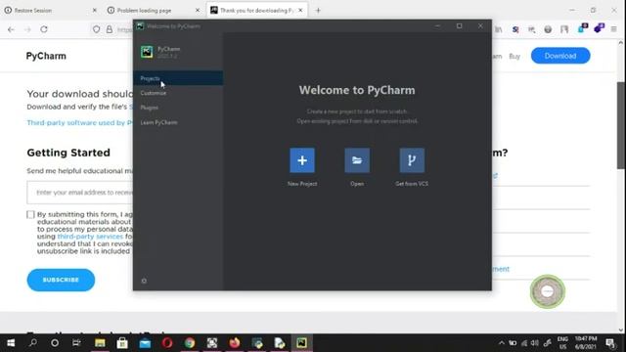Go forward in the browser
This screenshot has height=352, width=626.
(x=27, y=29)
